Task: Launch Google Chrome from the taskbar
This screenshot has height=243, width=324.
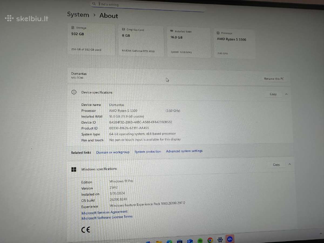Action: (210, 240)
